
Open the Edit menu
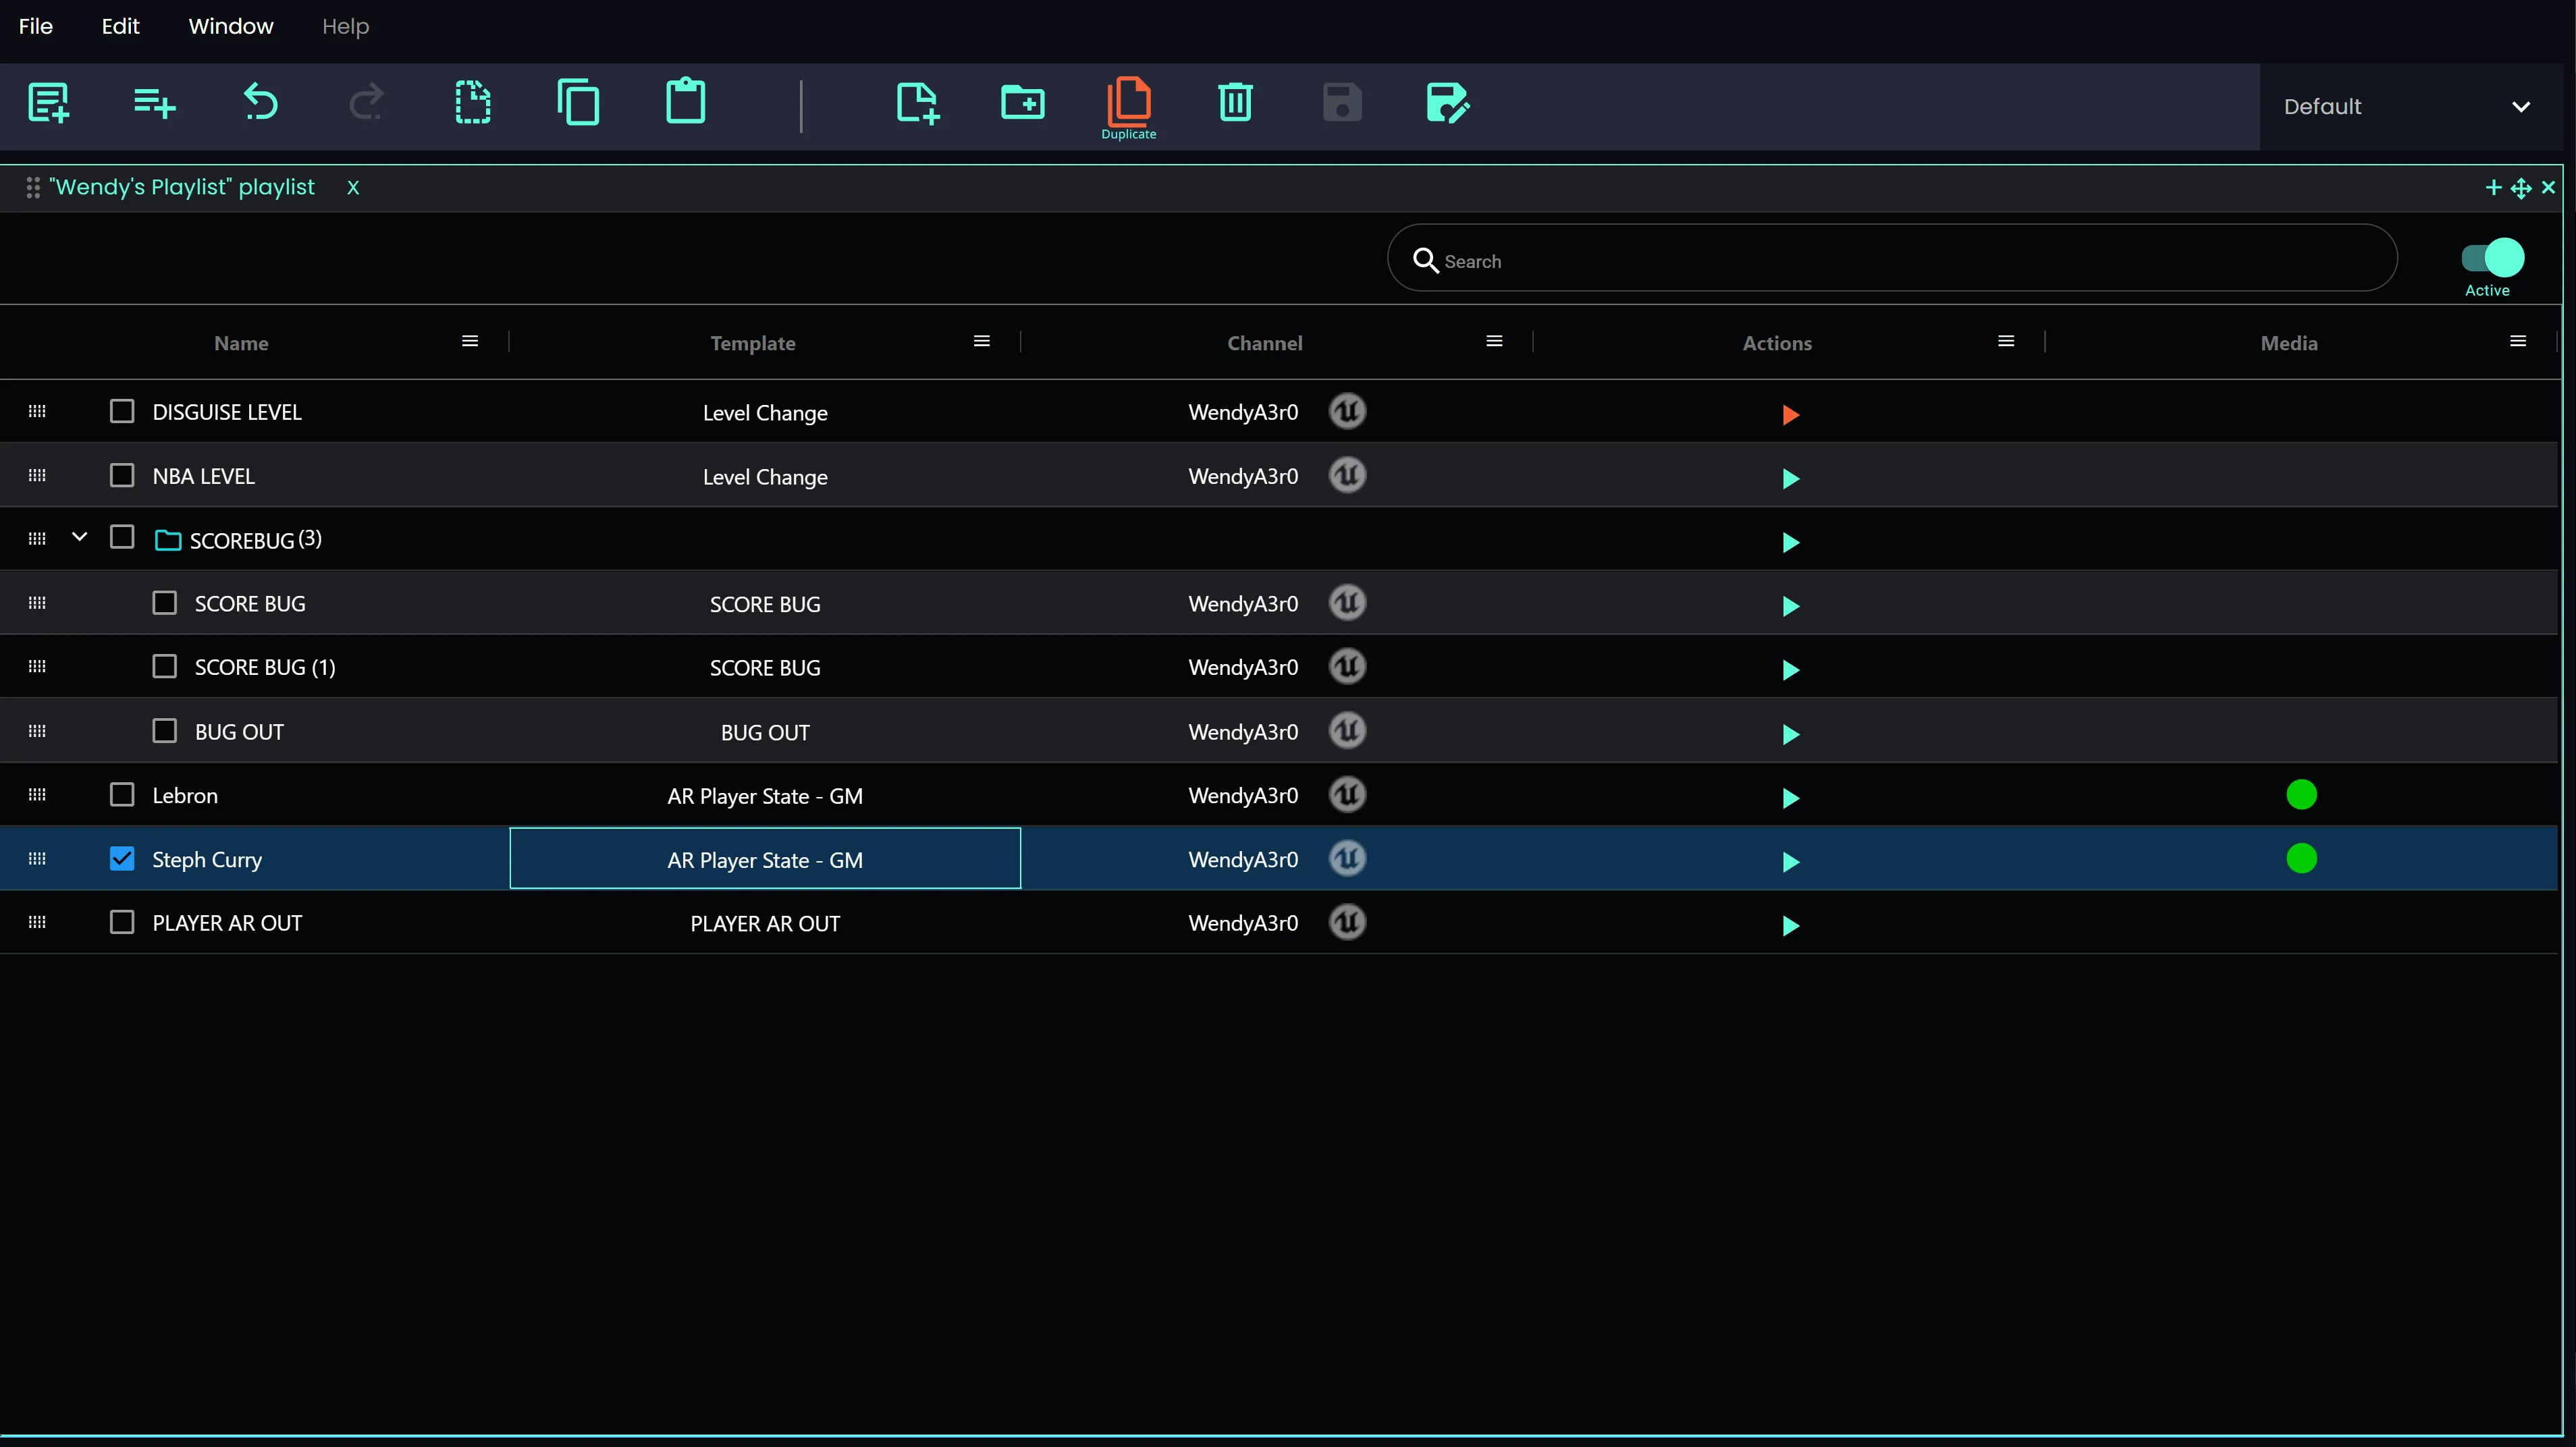[120, 27]
